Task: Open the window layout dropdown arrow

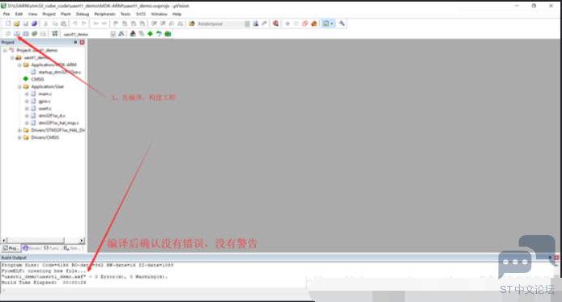Action: [332, 23]
